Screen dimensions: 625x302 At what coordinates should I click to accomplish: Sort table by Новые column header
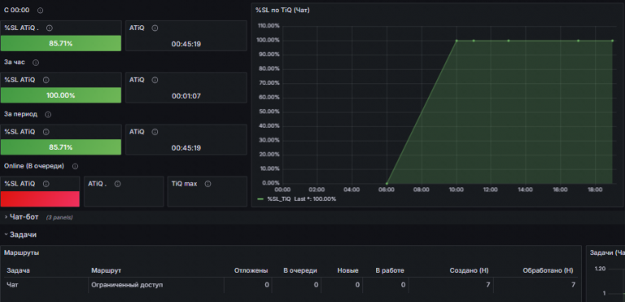pyautogui.click(x=347, y=270)
